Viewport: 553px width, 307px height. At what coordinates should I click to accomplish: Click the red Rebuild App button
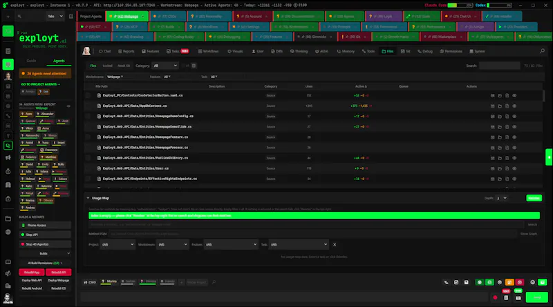pyautogui.click(x=32, y=272)
